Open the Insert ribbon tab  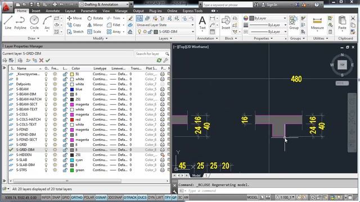[36, 11]
